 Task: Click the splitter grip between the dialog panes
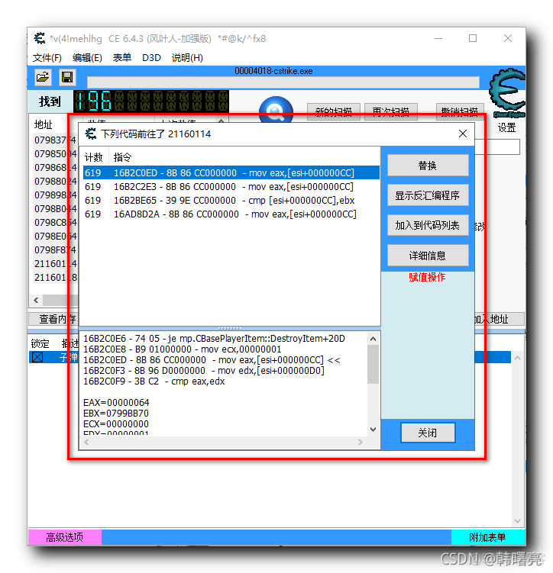pos(230,328)
